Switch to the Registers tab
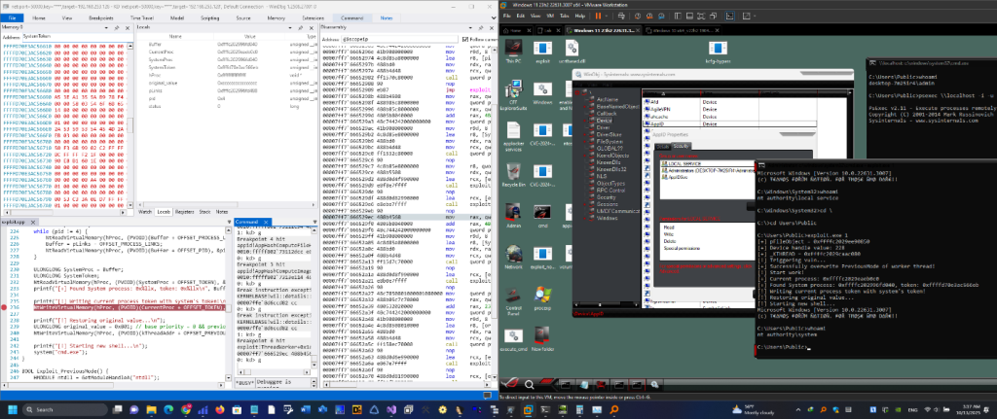Image resolution: width=997 pixels, height=419 pixels. pyautogui.click(x=185, y=210)
